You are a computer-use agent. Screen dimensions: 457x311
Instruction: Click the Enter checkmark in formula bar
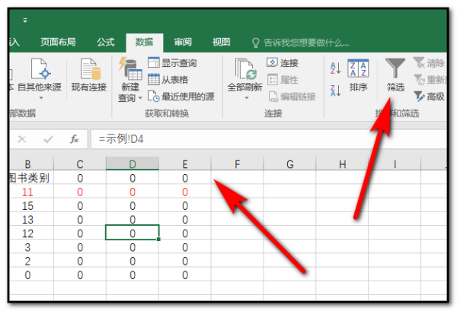pos(48,139)
